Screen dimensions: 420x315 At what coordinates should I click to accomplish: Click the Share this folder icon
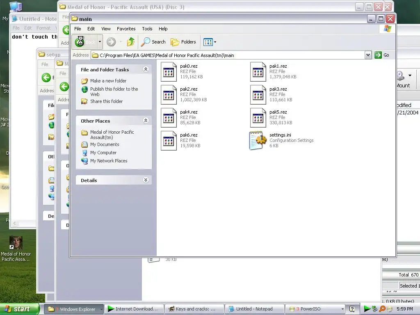point(84,101)
